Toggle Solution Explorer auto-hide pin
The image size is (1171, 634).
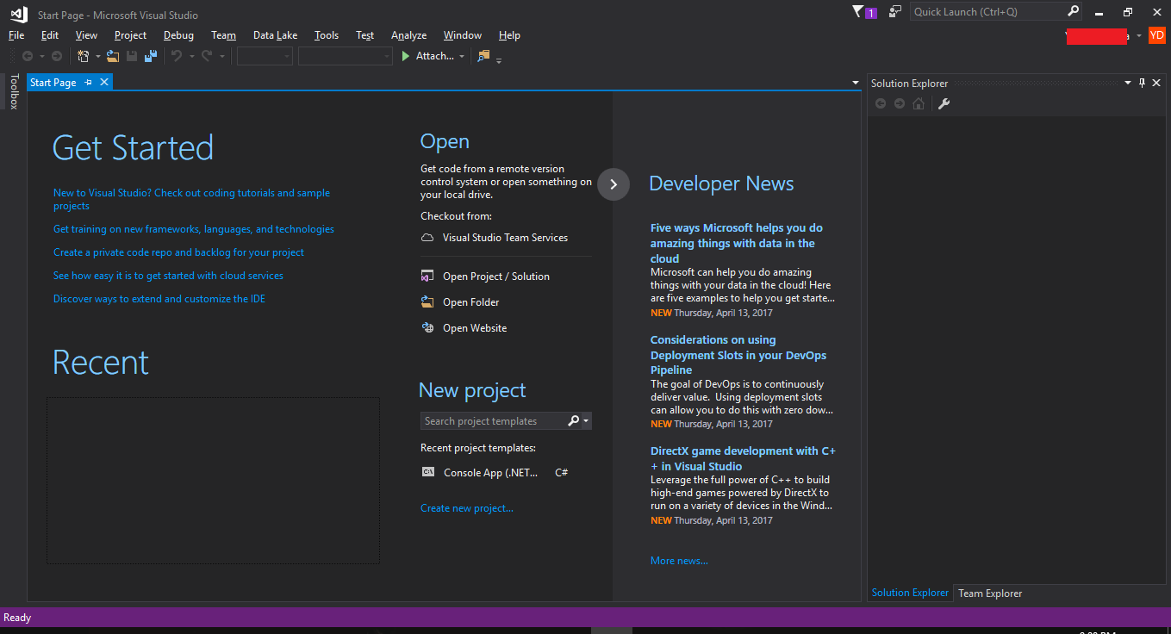1143,83
